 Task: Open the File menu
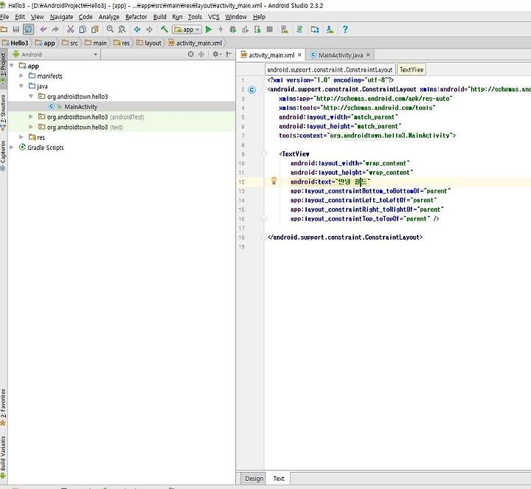[4, 16]
